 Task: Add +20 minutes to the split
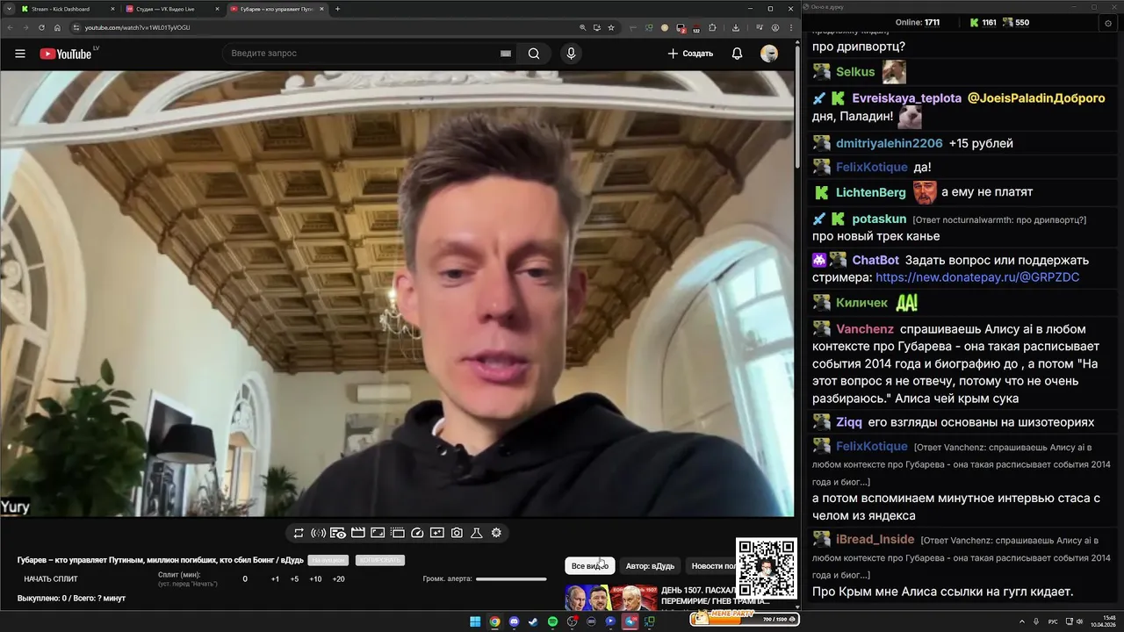[338, 579]
